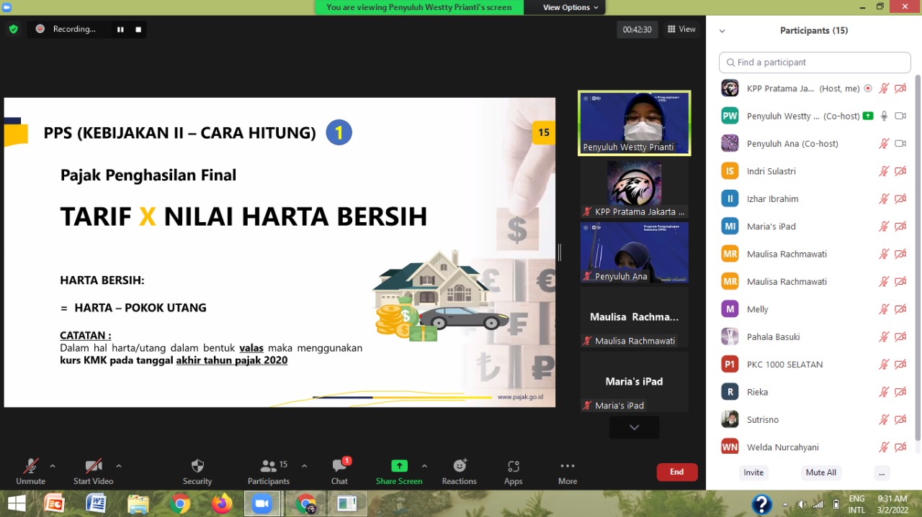Open the View layout menu
Image resolution: width=922 pixels, height=517 pixels.
point(681,29)
